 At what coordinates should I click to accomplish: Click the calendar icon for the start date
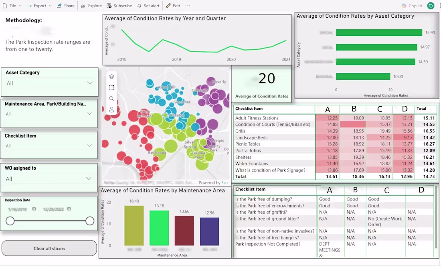[x=34, y=208]
